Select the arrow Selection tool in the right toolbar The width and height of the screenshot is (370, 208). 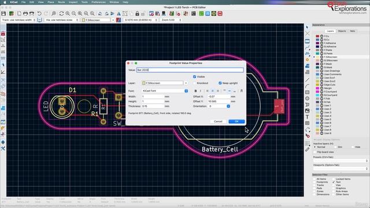307,27
